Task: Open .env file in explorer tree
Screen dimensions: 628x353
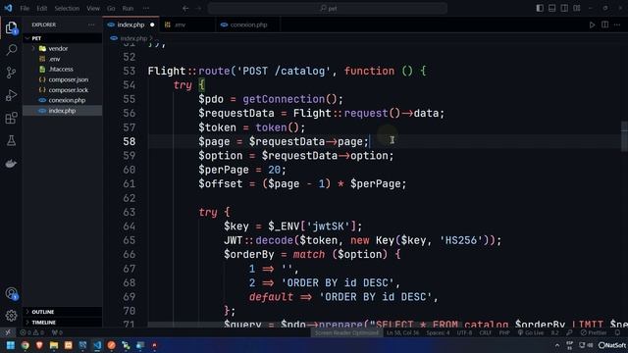Action: 62,59
